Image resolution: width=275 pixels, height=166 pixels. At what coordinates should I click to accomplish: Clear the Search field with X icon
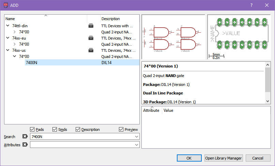tap(25, 137)
